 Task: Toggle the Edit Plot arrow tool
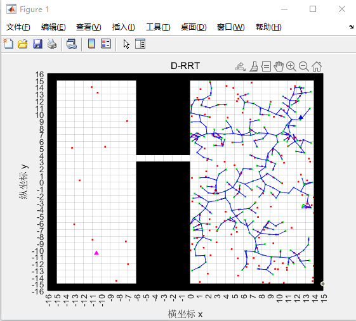point(126,44)
